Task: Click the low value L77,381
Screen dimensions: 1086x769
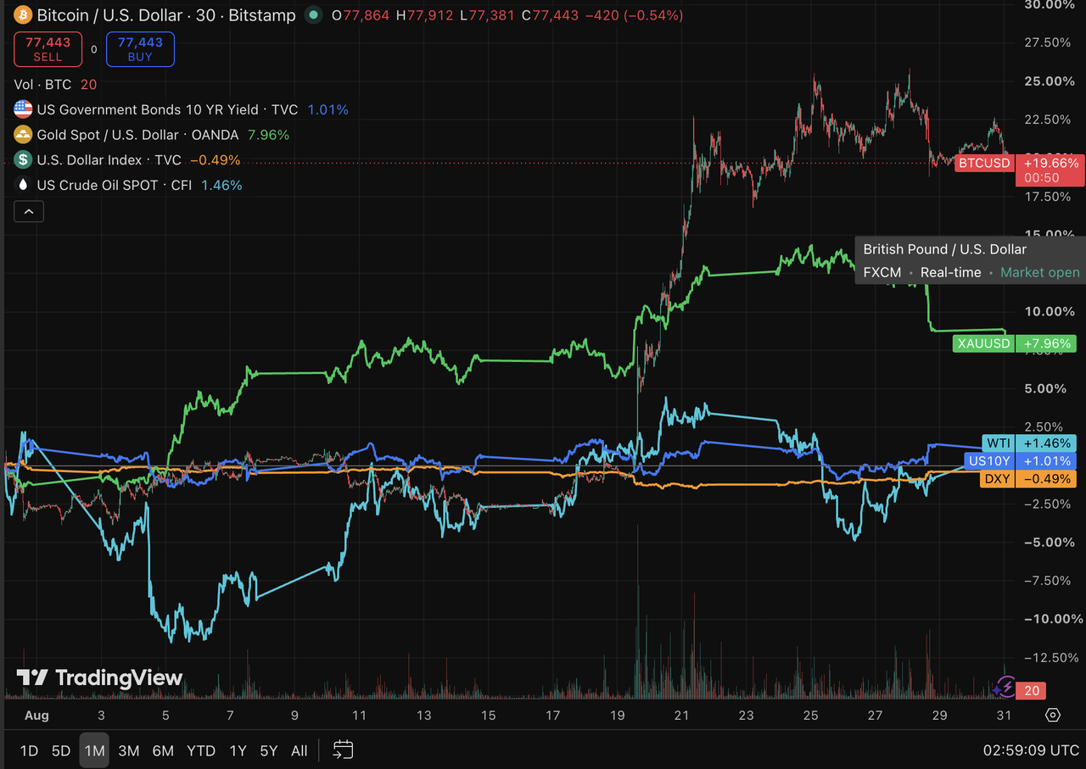Action: [486, 15]
